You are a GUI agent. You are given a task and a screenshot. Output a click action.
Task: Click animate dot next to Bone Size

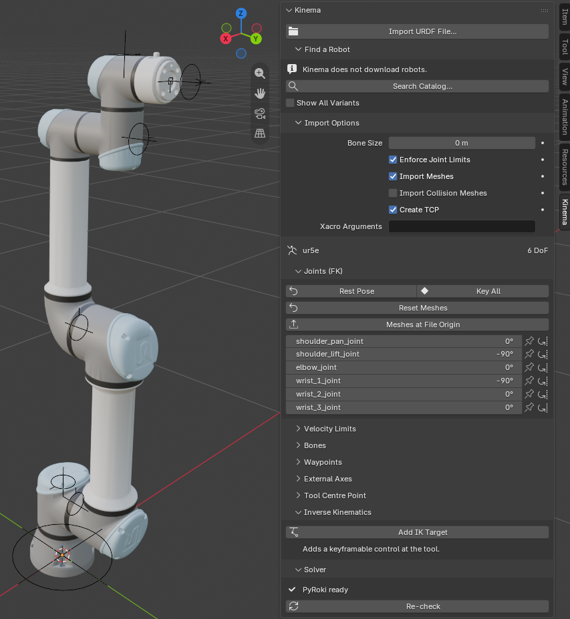tap(543, 143)
